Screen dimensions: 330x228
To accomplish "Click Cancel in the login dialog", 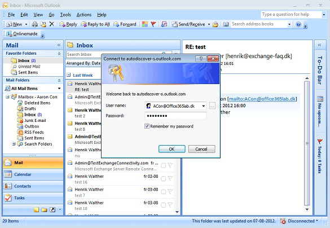I will (x=201, y=149).
